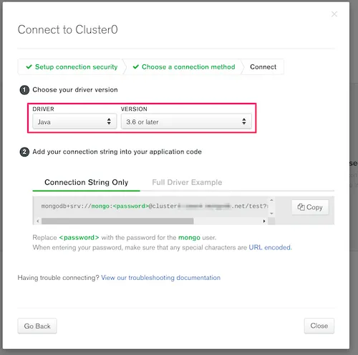The height and width of the screenshot is (355, 358).
Task: Click the right arrow of horizontal scrollbar
Action: point(264,221)
